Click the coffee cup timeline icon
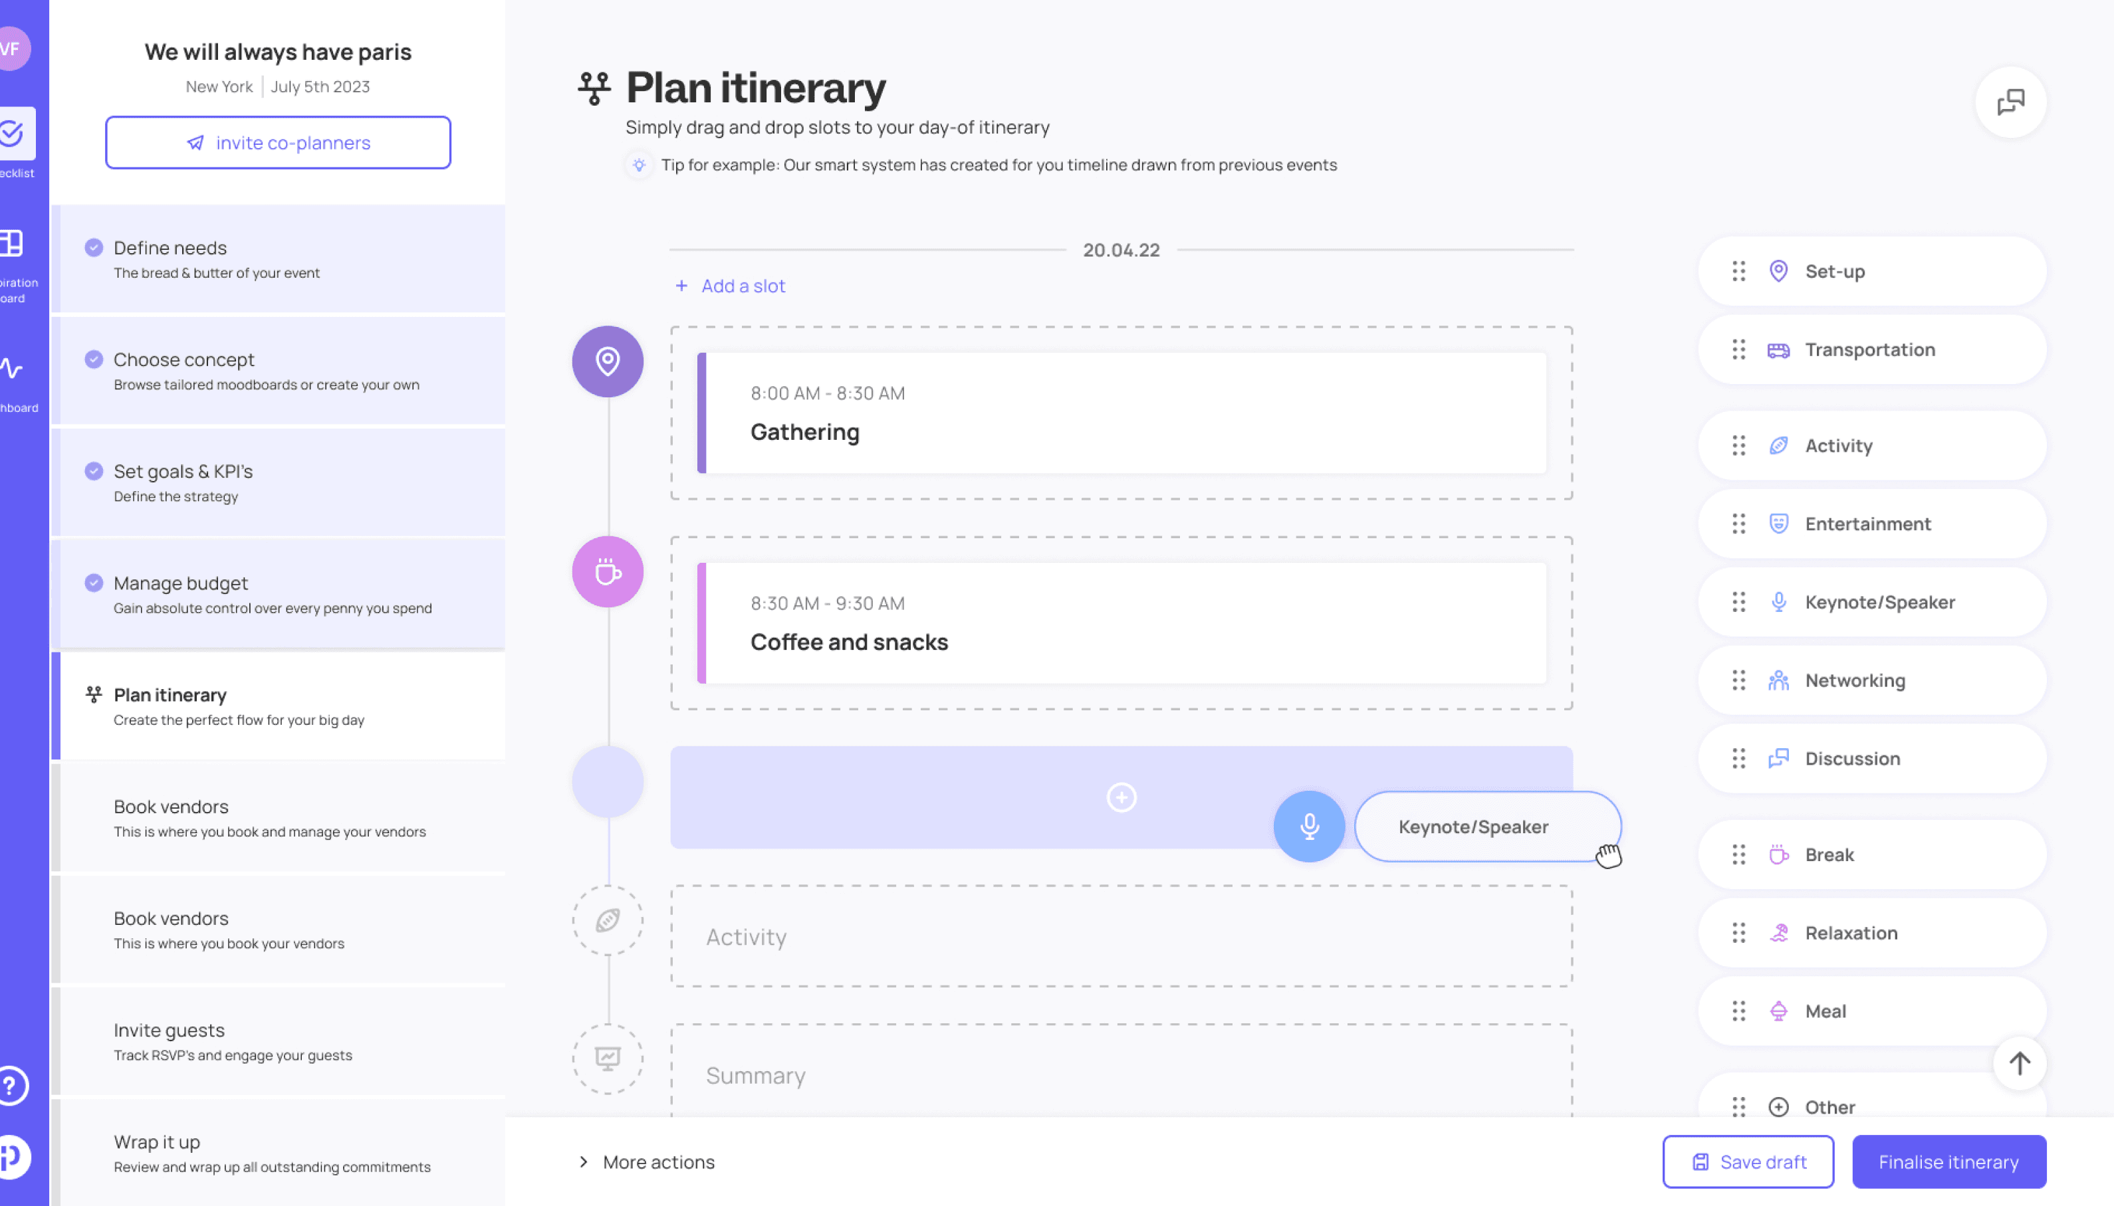This screenshot has width=2114, height=1206. point(608,571)
